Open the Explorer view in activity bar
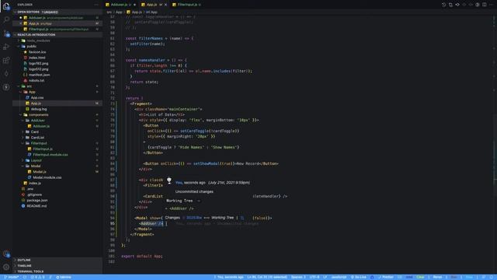The height and width of the screenshot is (280, 497). (x=6, y=6)
